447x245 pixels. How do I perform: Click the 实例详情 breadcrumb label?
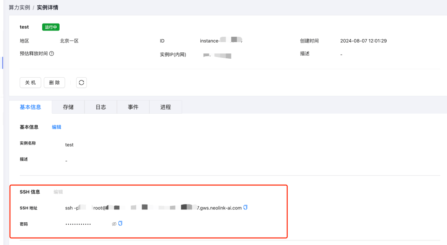pos(47,7)
